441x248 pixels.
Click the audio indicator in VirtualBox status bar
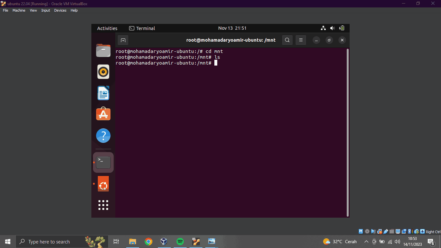(373, 232)
